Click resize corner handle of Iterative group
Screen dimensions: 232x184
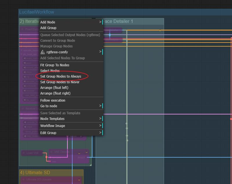pyautogui.click(x=90, y=165)
